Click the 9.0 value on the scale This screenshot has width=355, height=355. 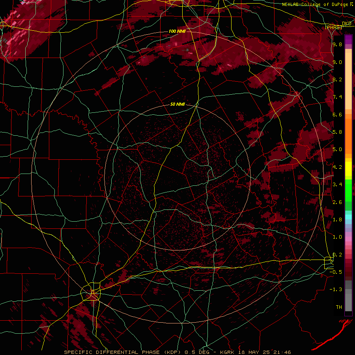(x=337, y=62)
